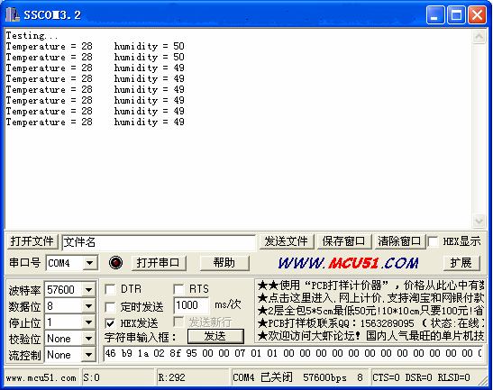This screenshot has width=493, height=390.
Task: Click the 打开文件 open file button
Action: 32,241
